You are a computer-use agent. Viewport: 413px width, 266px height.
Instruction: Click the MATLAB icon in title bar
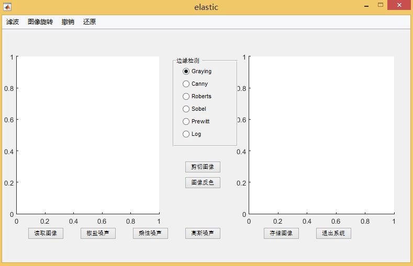pyautogui.click(x=7, y=7)
